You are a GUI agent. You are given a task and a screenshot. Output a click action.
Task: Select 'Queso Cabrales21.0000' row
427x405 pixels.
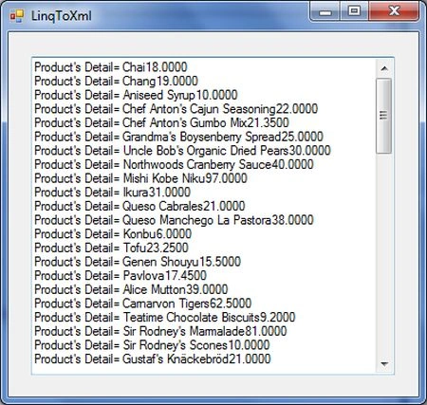(204, 206)
